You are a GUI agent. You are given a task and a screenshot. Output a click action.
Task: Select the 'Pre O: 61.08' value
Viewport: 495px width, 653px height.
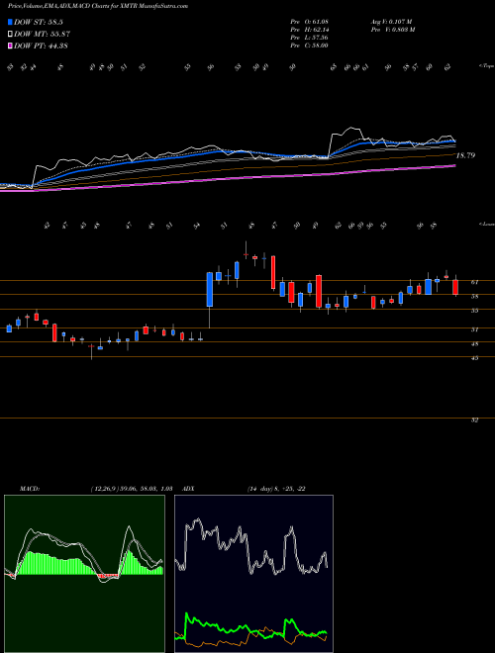tap(309, 21)
